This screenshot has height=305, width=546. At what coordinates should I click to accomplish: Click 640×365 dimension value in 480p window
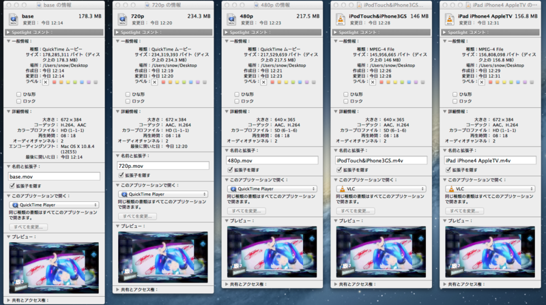click(x=285, y=119)
